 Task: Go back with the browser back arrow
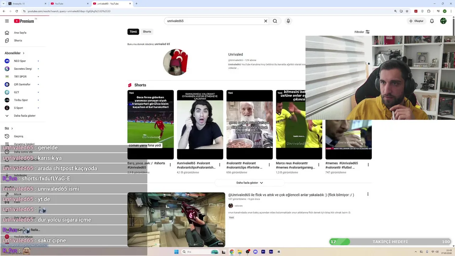tap(4, 11)
